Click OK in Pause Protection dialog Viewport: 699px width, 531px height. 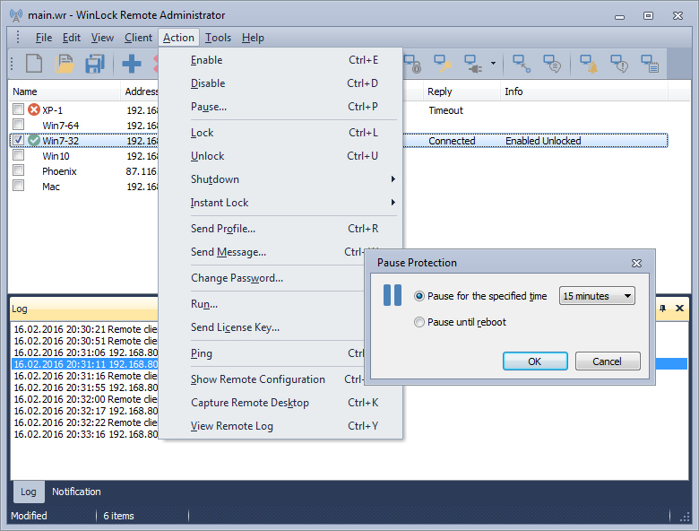click(x=535, y=361)
